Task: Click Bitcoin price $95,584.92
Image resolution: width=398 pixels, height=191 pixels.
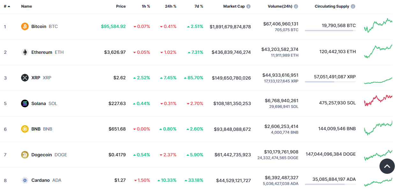Action: tap(113, 26)
